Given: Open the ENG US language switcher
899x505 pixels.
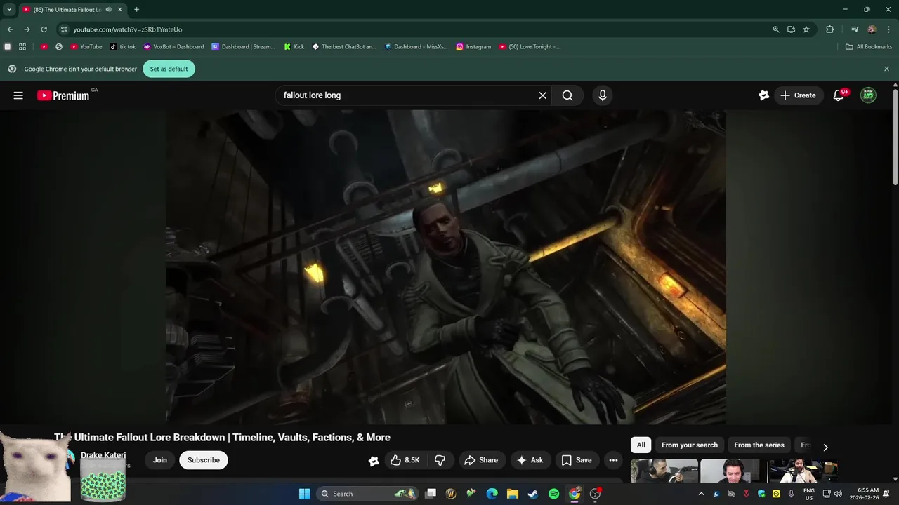Looking at the screenshot, I should coord(809,494).
